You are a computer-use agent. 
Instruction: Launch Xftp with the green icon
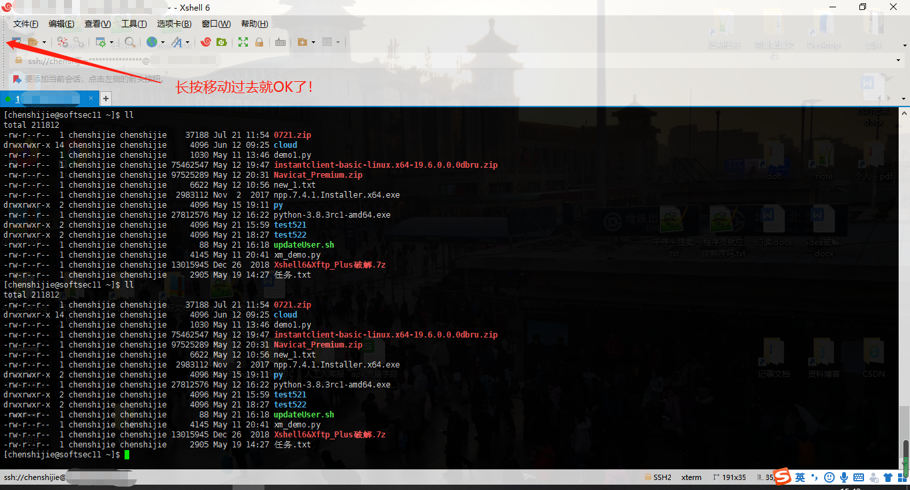(222, 42)
